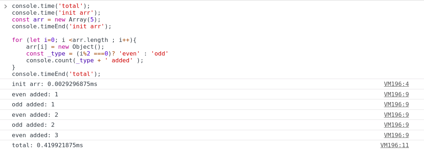Click the console.time('total') code line

51,6
